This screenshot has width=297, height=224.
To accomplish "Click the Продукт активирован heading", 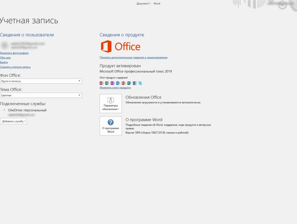I will tap(120, 66).
